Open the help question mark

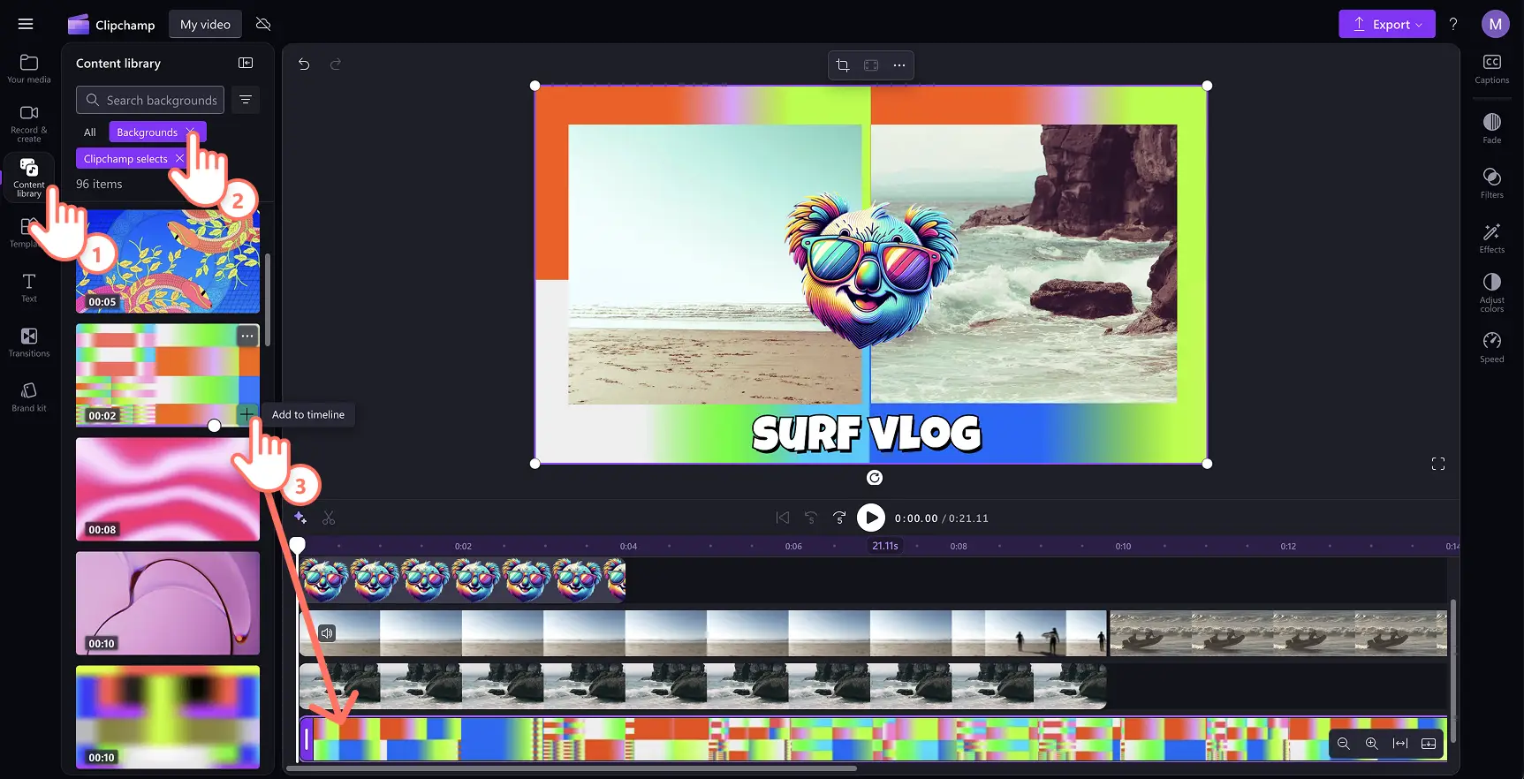[1453, 25]
